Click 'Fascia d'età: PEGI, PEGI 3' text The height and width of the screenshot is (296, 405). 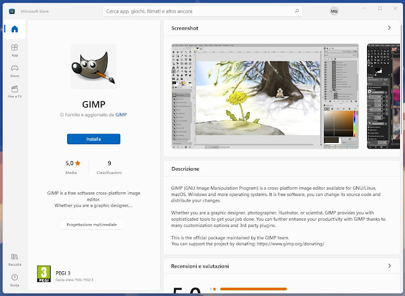[x=75, y=280]
